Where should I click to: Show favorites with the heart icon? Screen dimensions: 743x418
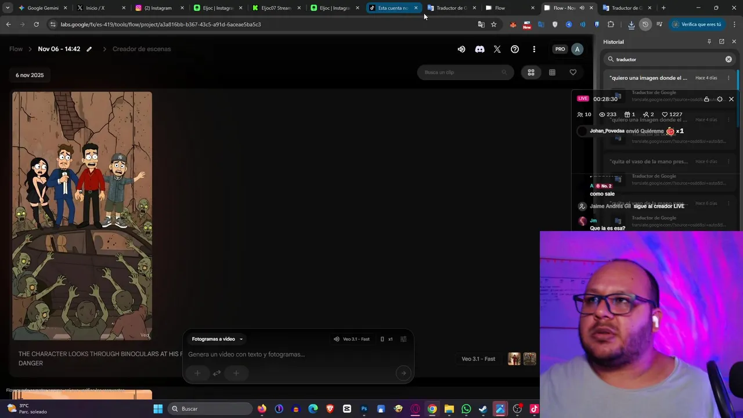(x=573, y=73)
